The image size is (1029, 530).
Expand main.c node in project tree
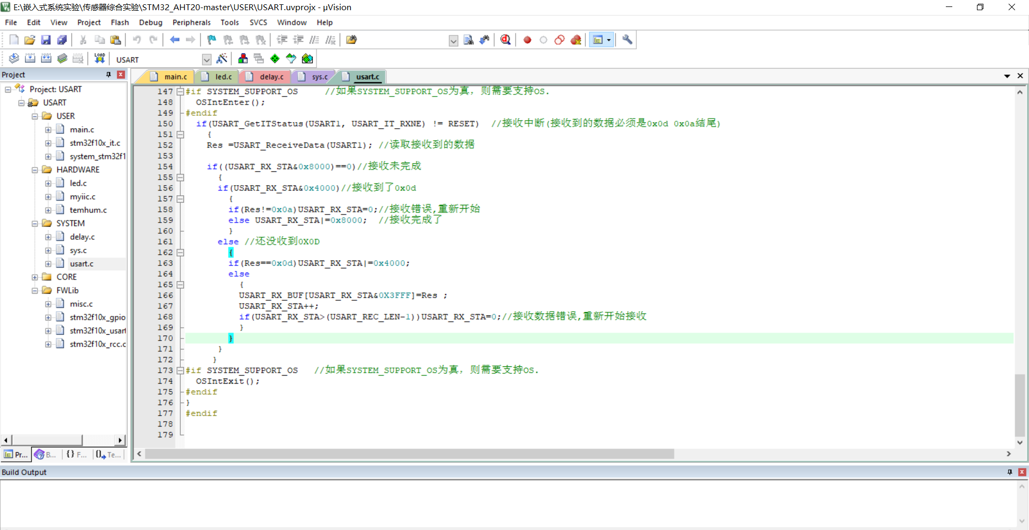pos(48,130)
